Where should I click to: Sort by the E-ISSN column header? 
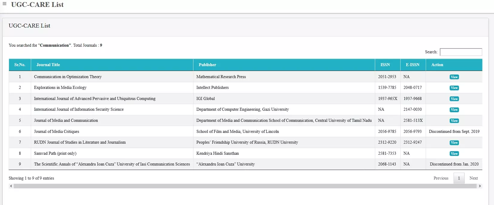click(x=413, y=65)
